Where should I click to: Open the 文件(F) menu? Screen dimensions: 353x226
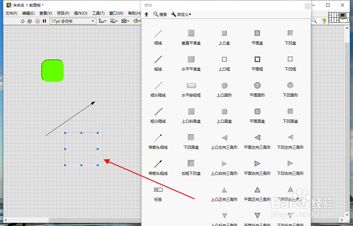coord(11,13)
